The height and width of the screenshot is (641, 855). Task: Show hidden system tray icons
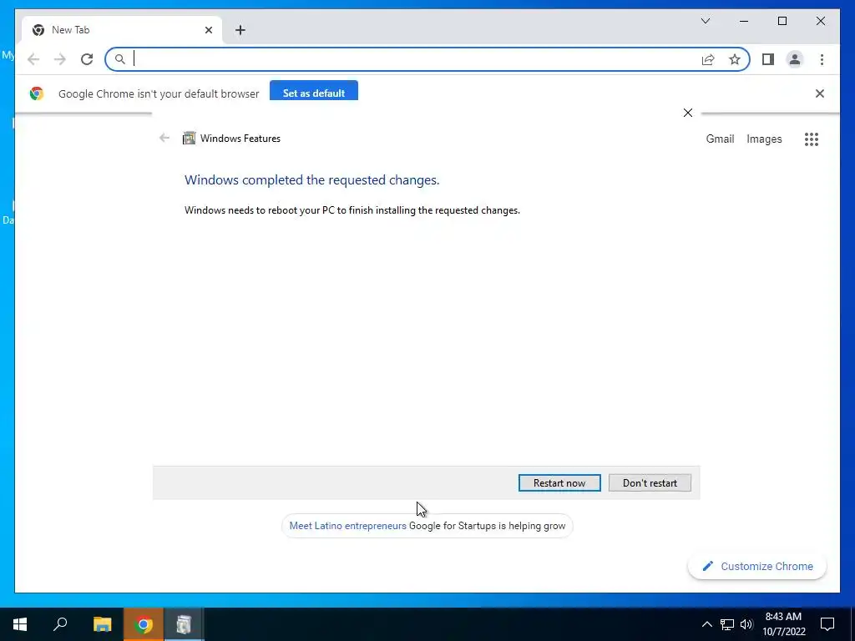(706, 624)
